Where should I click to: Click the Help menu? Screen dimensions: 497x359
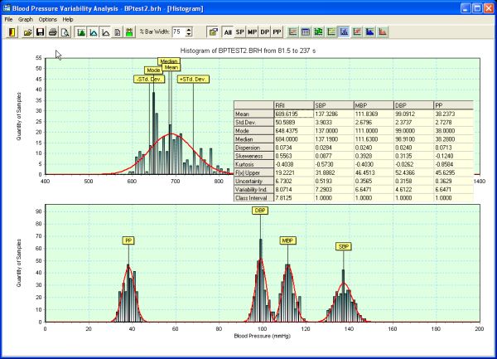tap(68, 18)
